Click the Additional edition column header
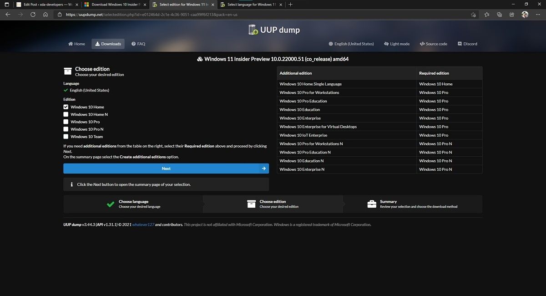This screenshot has width=546, height=296. 347,73
